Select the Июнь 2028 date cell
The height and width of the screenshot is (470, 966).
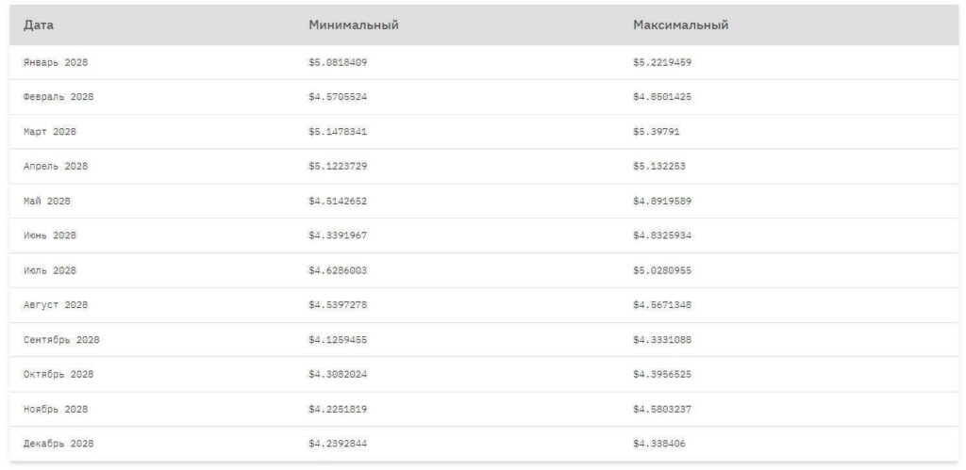coord(50,235)
